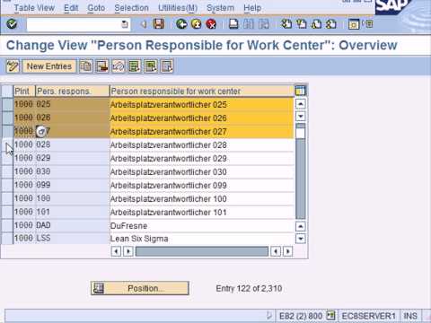
Task: Open the Help menu
Action: [252, 8]
